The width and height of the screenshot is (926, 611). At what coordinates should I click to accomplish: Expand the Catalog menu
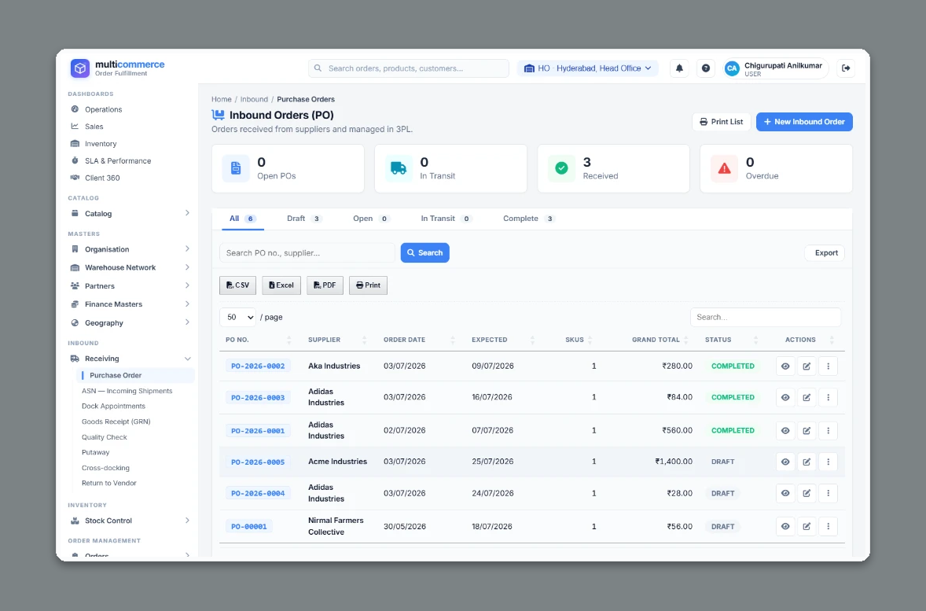point(130,214)
